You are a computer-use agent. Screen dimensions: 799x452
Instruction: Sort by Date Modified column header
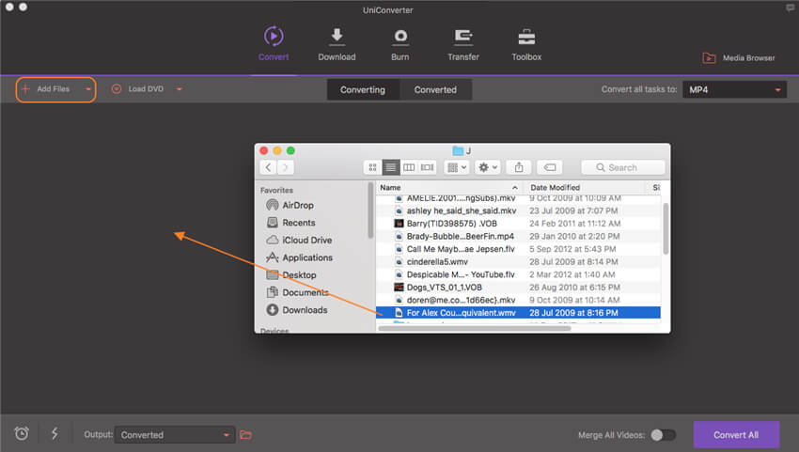584,188
